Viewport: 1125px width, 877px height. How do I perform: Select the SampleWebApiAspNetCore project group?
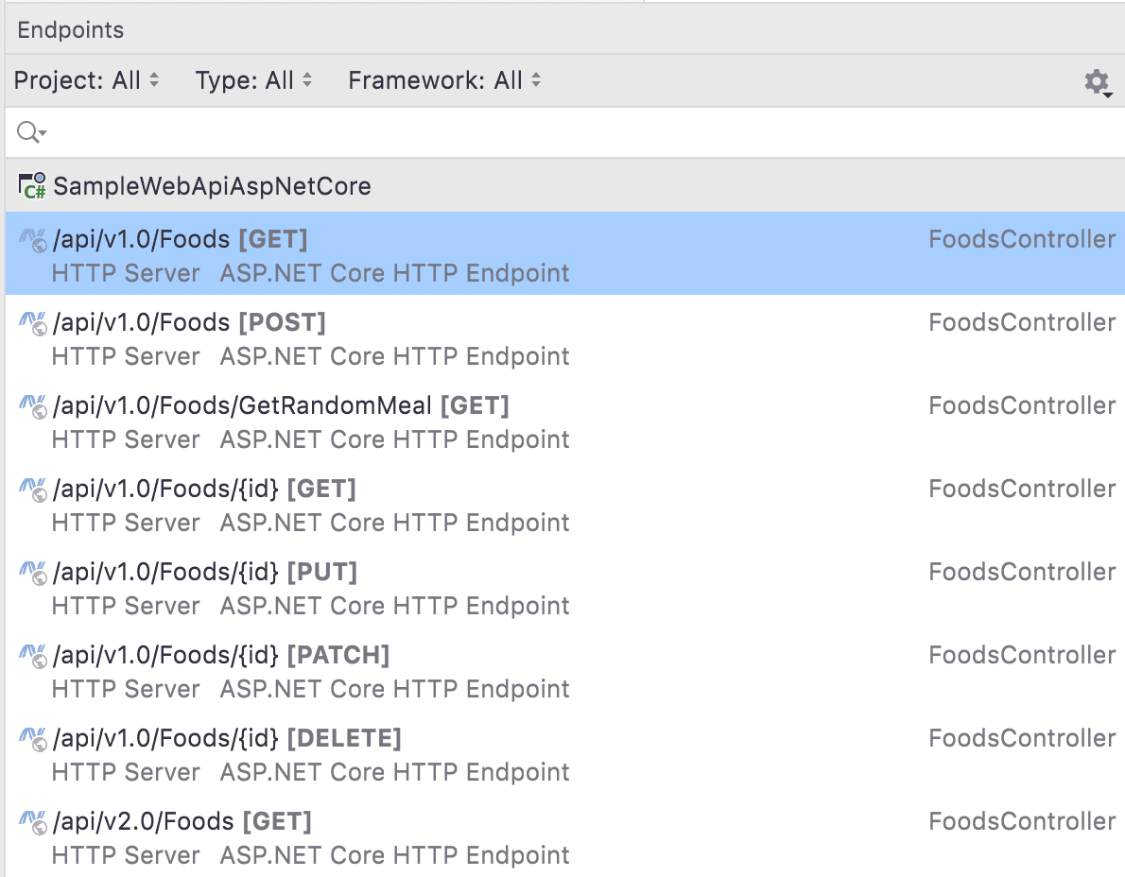click(x=212, y=186)
